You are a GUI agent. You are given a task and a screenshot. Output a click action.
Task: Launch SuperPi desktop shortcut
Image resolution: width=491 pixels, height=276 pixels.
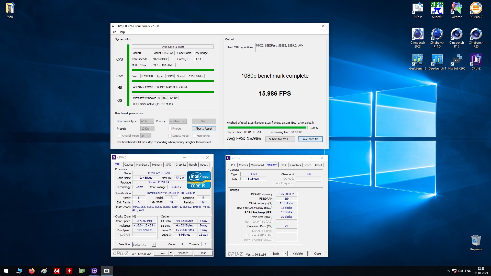click(x=437, y=10)
